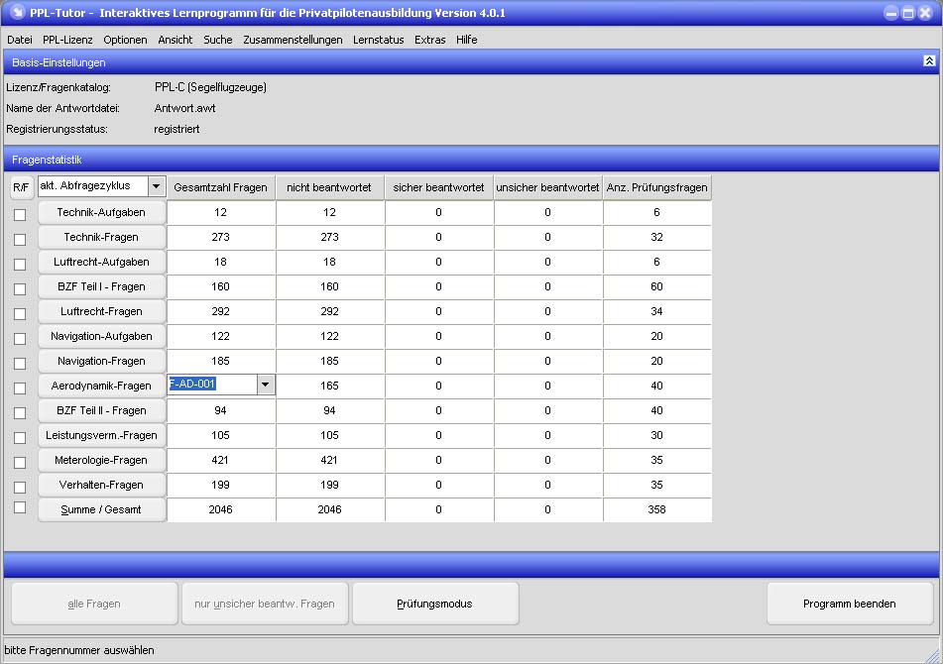This screenshot has height=664, width=943.
Task: Tick the Navigation-Fragen checkbox
Action: (x=20, y=363)
